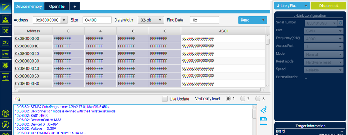Open the Access Port dropdown
The image size is (348, 135).
[x=324, y=47]
